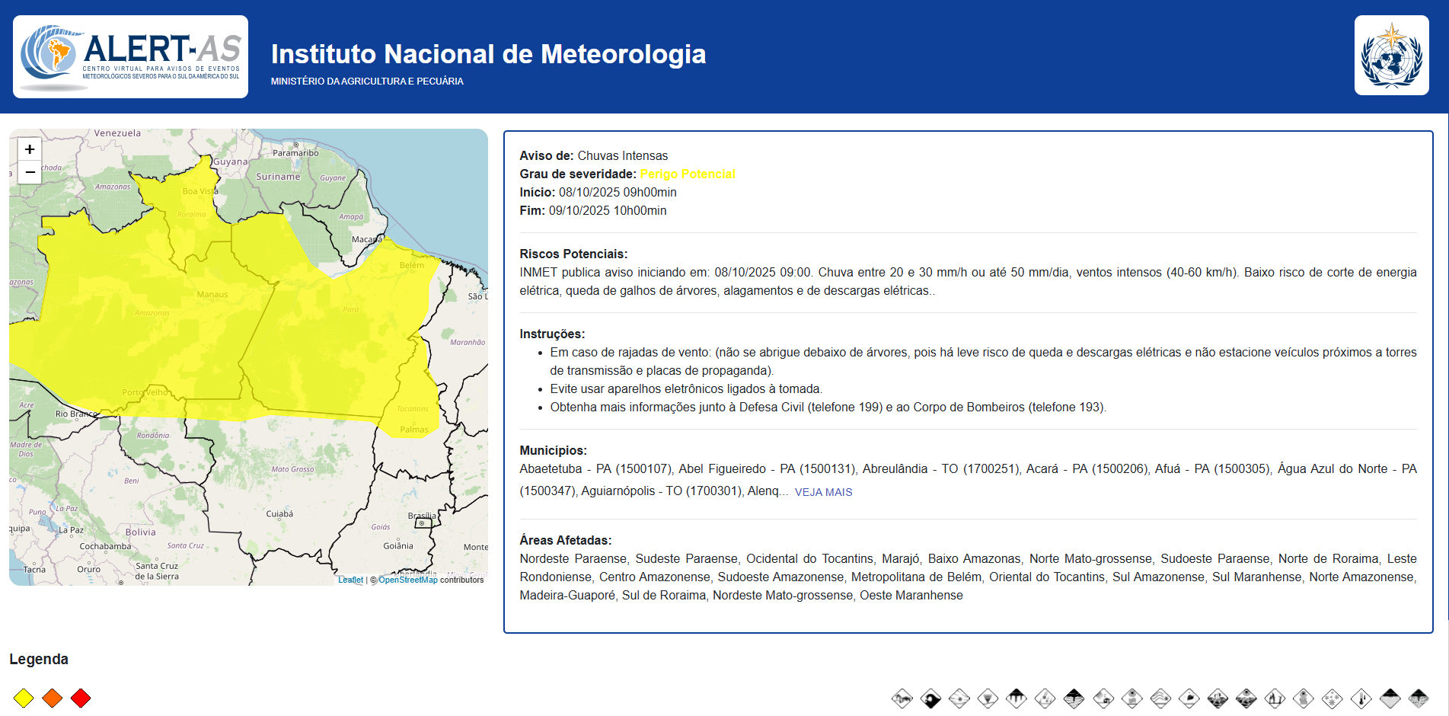Click the ALERT-AS logo

pyautogui.click(x=130, y=56)
